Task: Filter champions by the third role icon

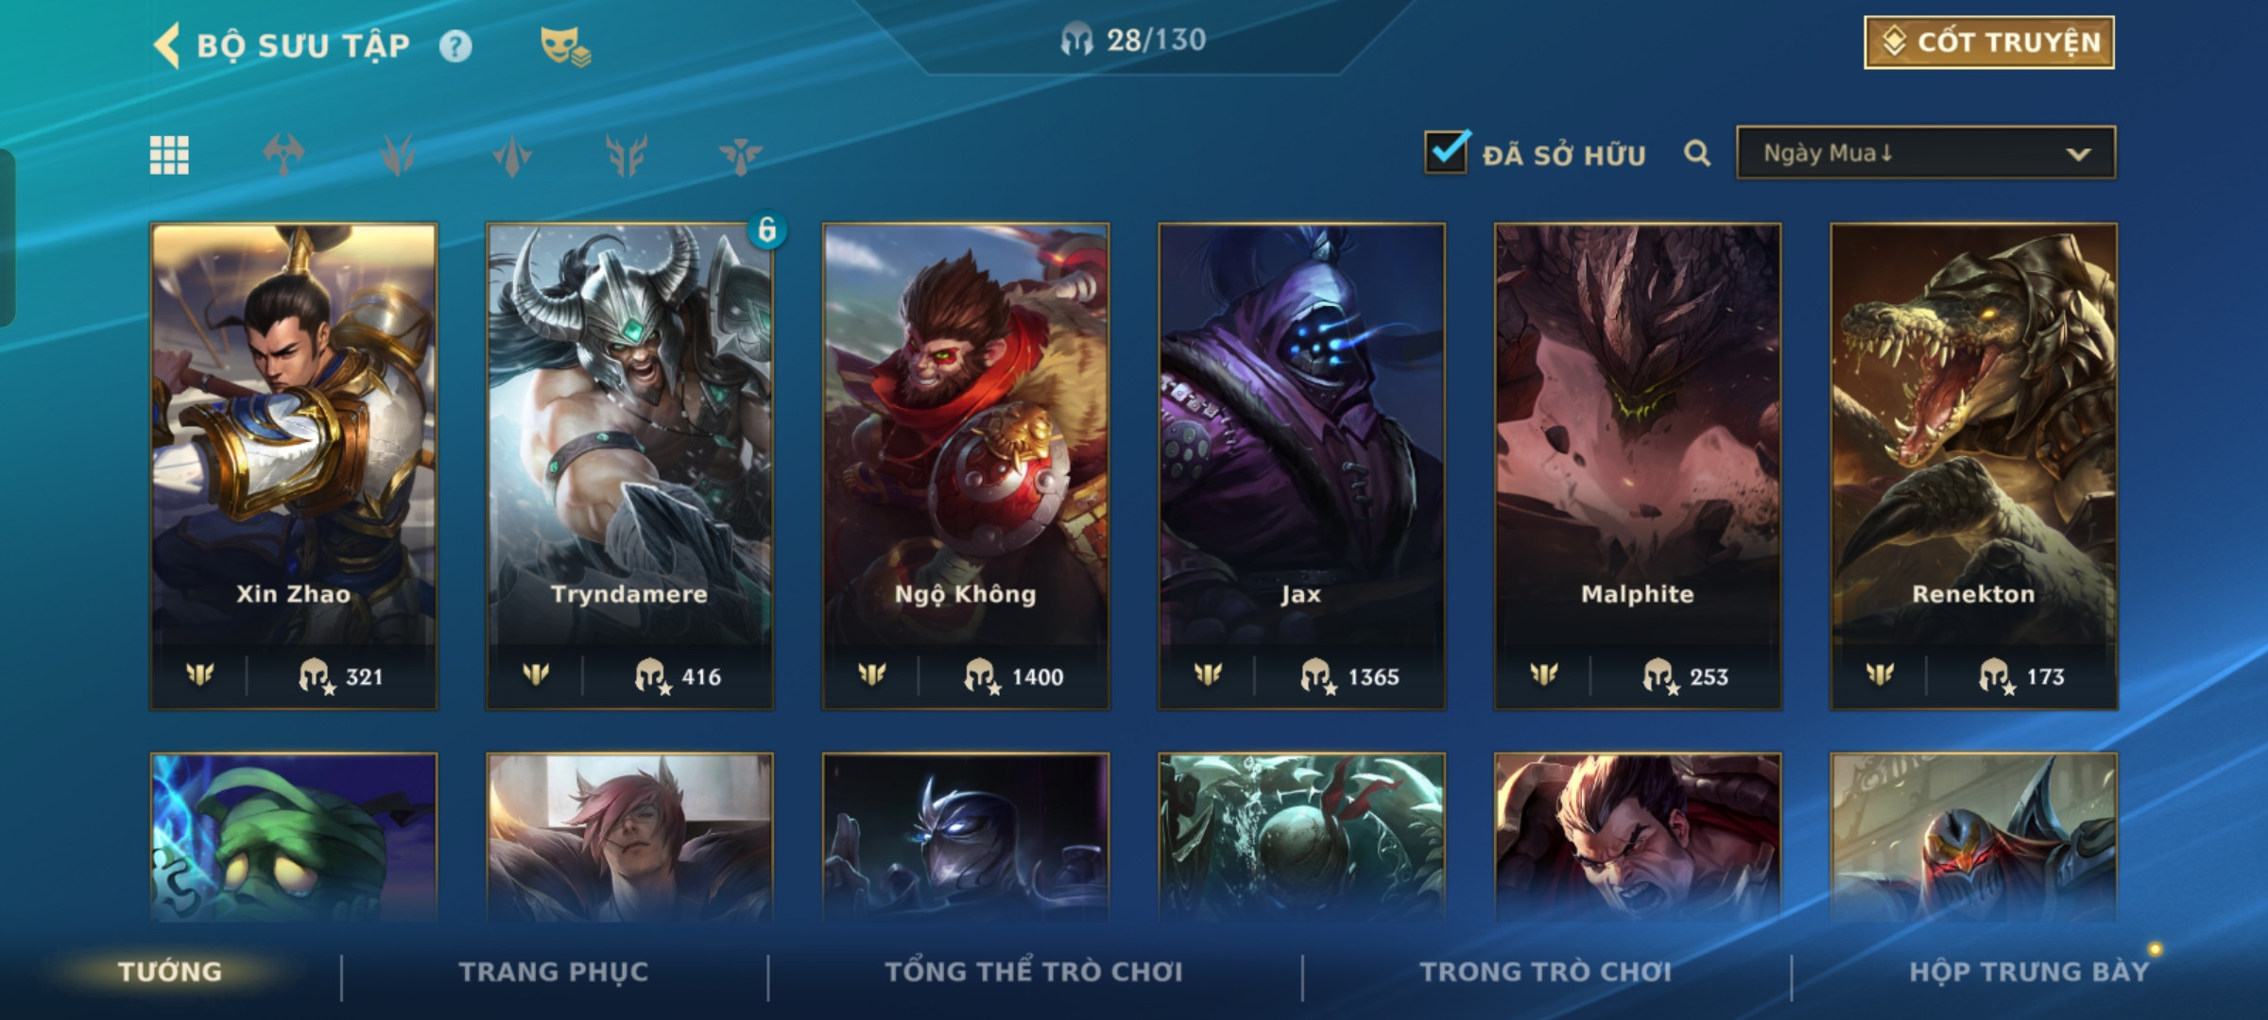Action: [x=512, y=155]
